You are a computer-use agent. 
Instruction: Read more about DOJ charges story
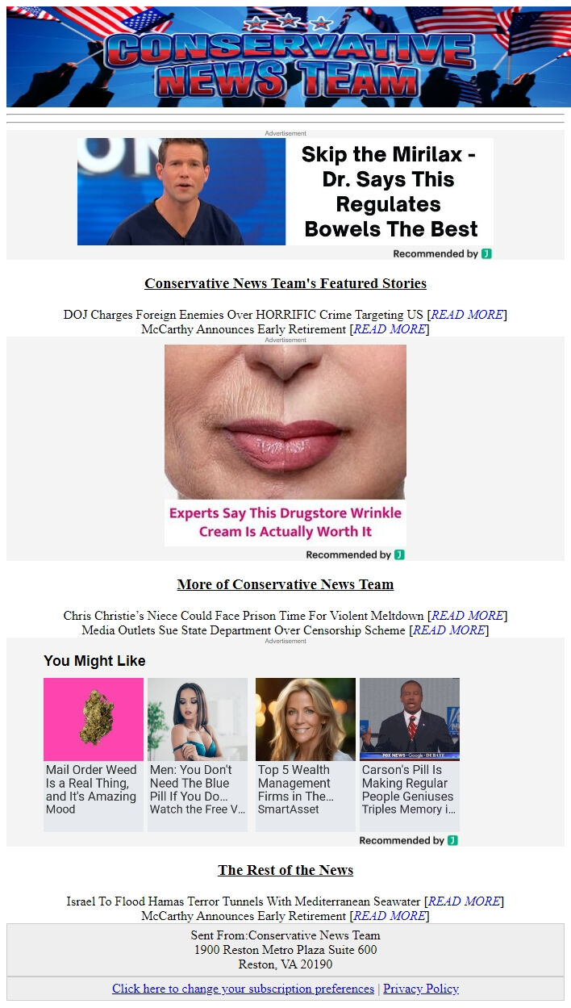point(467,315)
